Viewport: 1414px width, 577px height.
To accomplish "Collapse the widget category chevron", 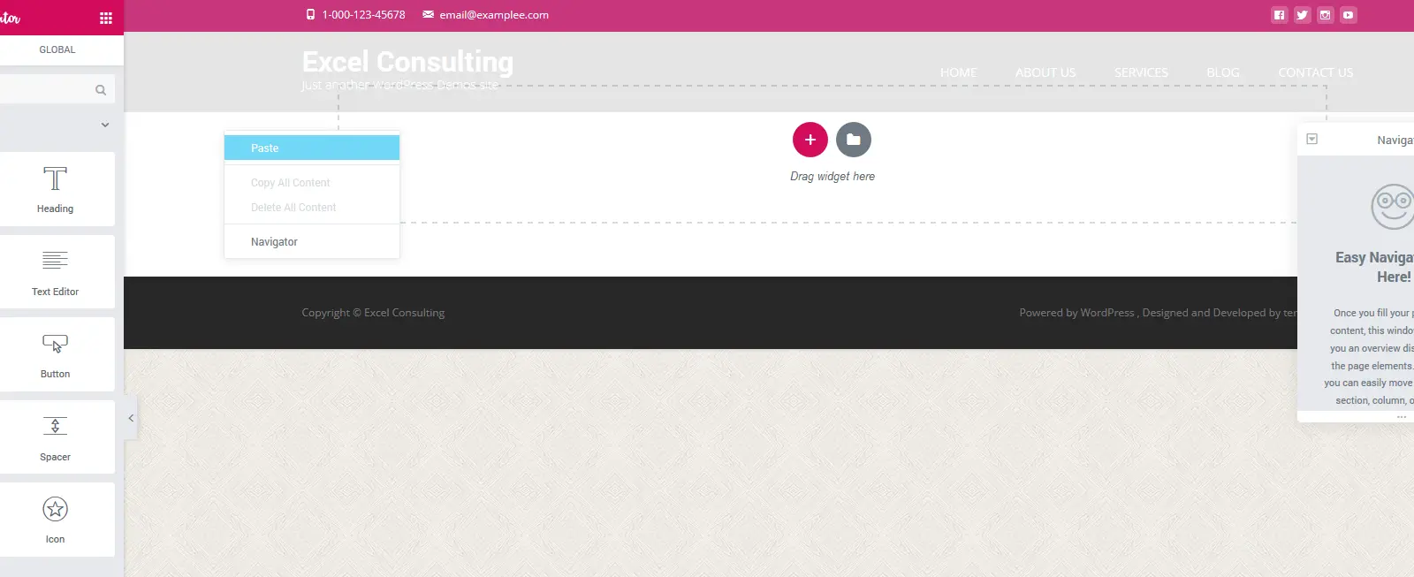I will tap(105, 125).
